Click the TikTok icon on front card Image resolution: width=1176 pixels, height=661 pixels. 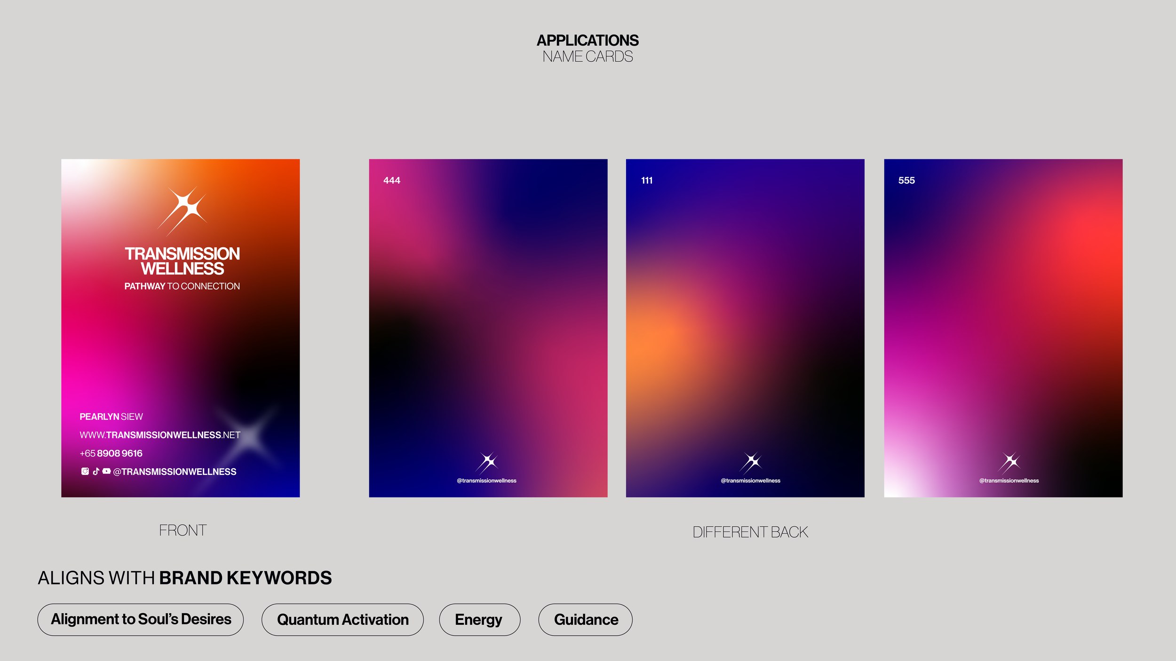tap(96, 471)
